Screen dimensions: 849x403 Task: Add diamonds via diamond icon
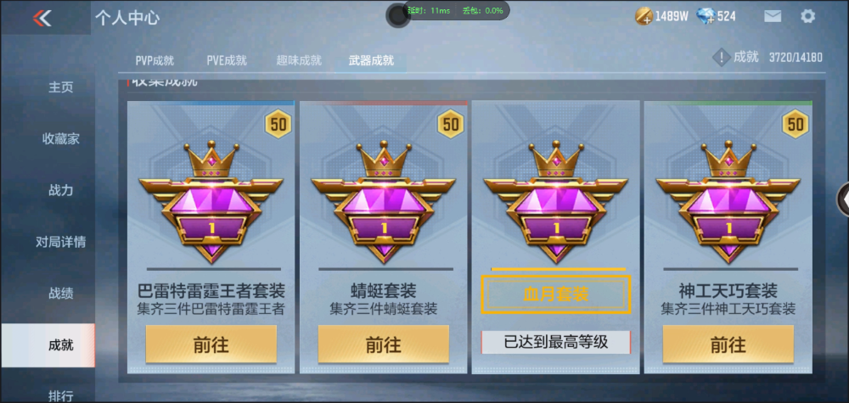706,17
